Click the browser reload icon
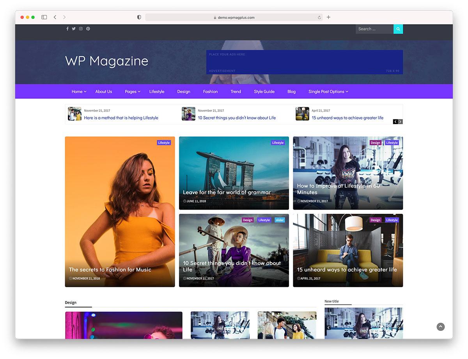 (x=319, y=18)
